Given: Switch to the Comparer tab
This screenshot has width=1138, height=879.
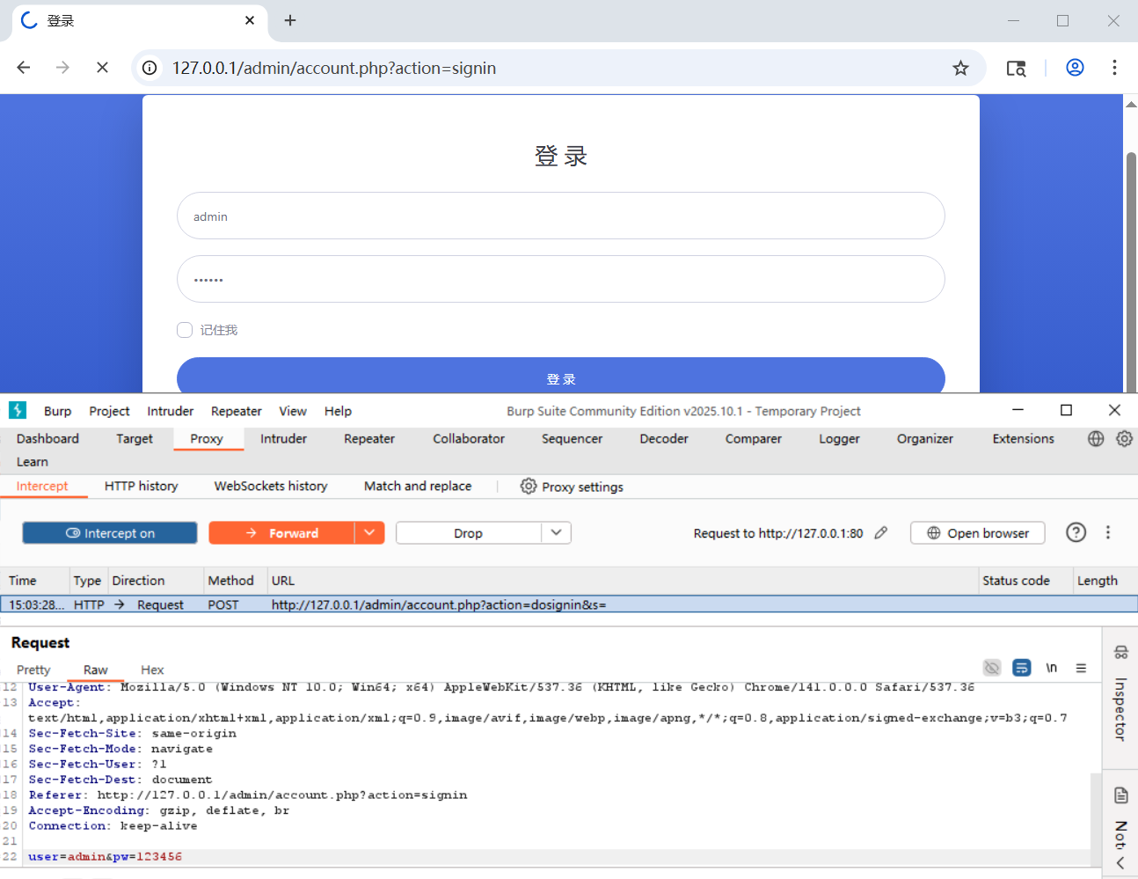Looking at the screenshot, I should pos(753,438).
